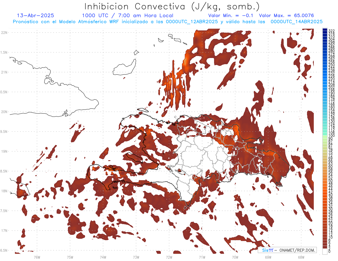The width and height of the screenshot is (338, 261).
Task: Click the colorbar value label '72'
Action: pyautogui.click(x=331, y=155)
